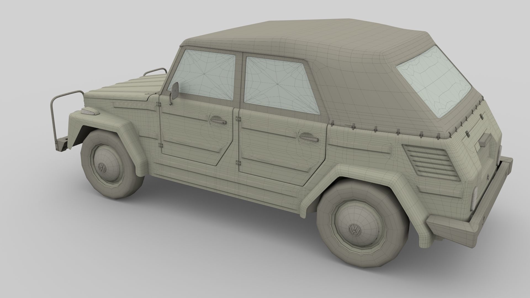Image resolution: width=530 pixels, height=298 pixels.
Task: Click the VW emblem on rear wheel hubcap
Action: [x=355, y=229]
